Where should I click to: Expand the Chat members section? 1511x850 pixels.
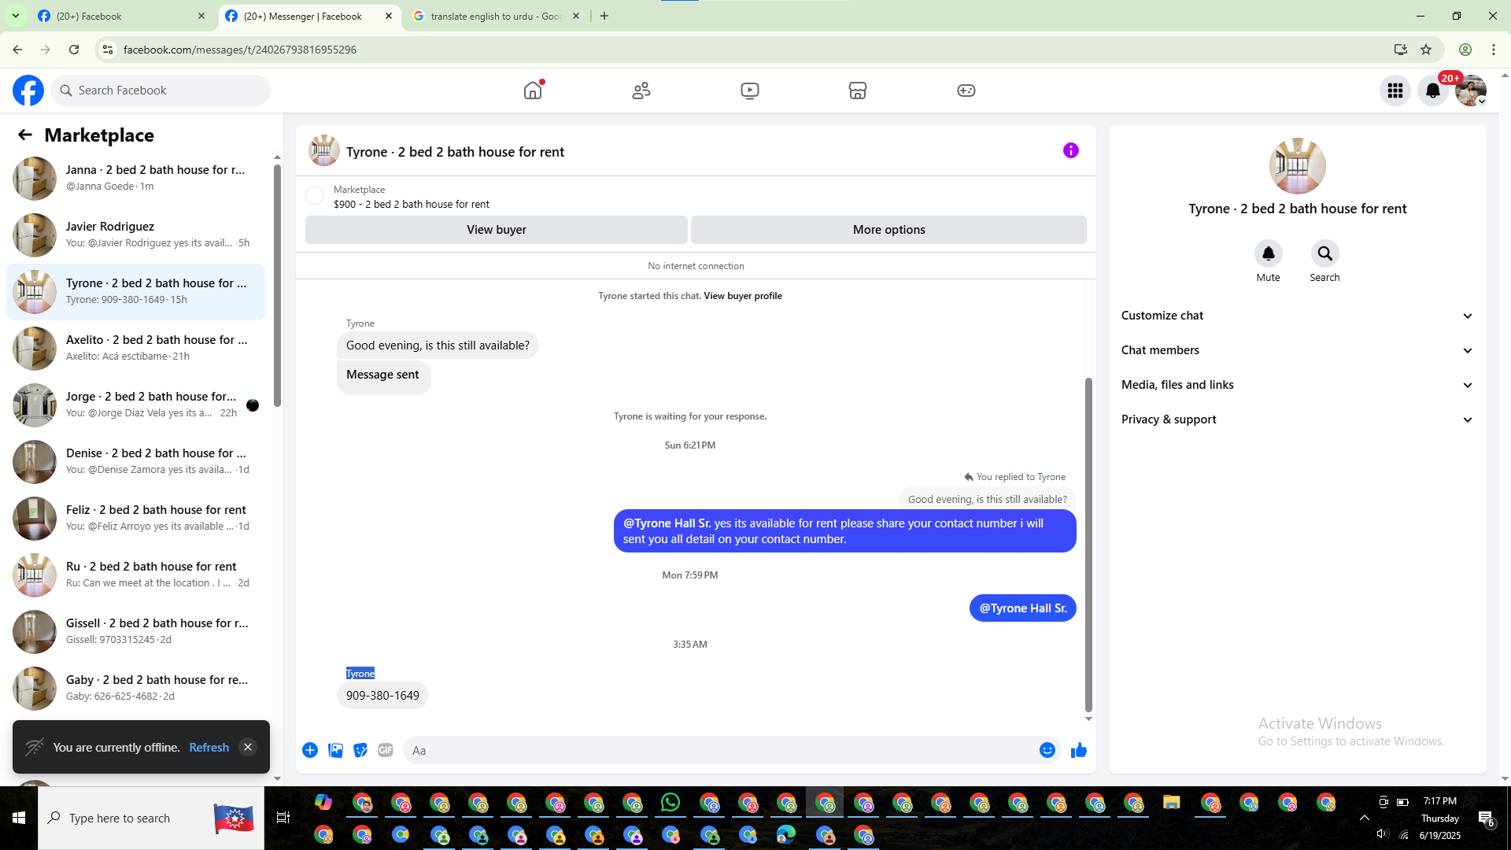coord(1298,350)
